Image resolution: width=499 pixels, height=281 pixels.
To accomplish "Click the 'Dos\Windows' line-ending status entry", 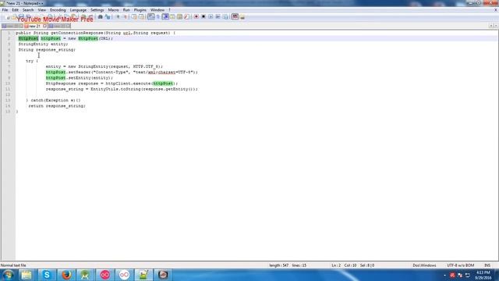I will tap(424, 265).
